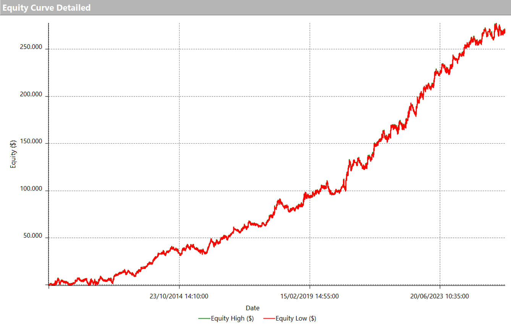Toggle the Equity Low ($) legend entry
This screenshot has height=324, width=511.
(x=296, y=318)
